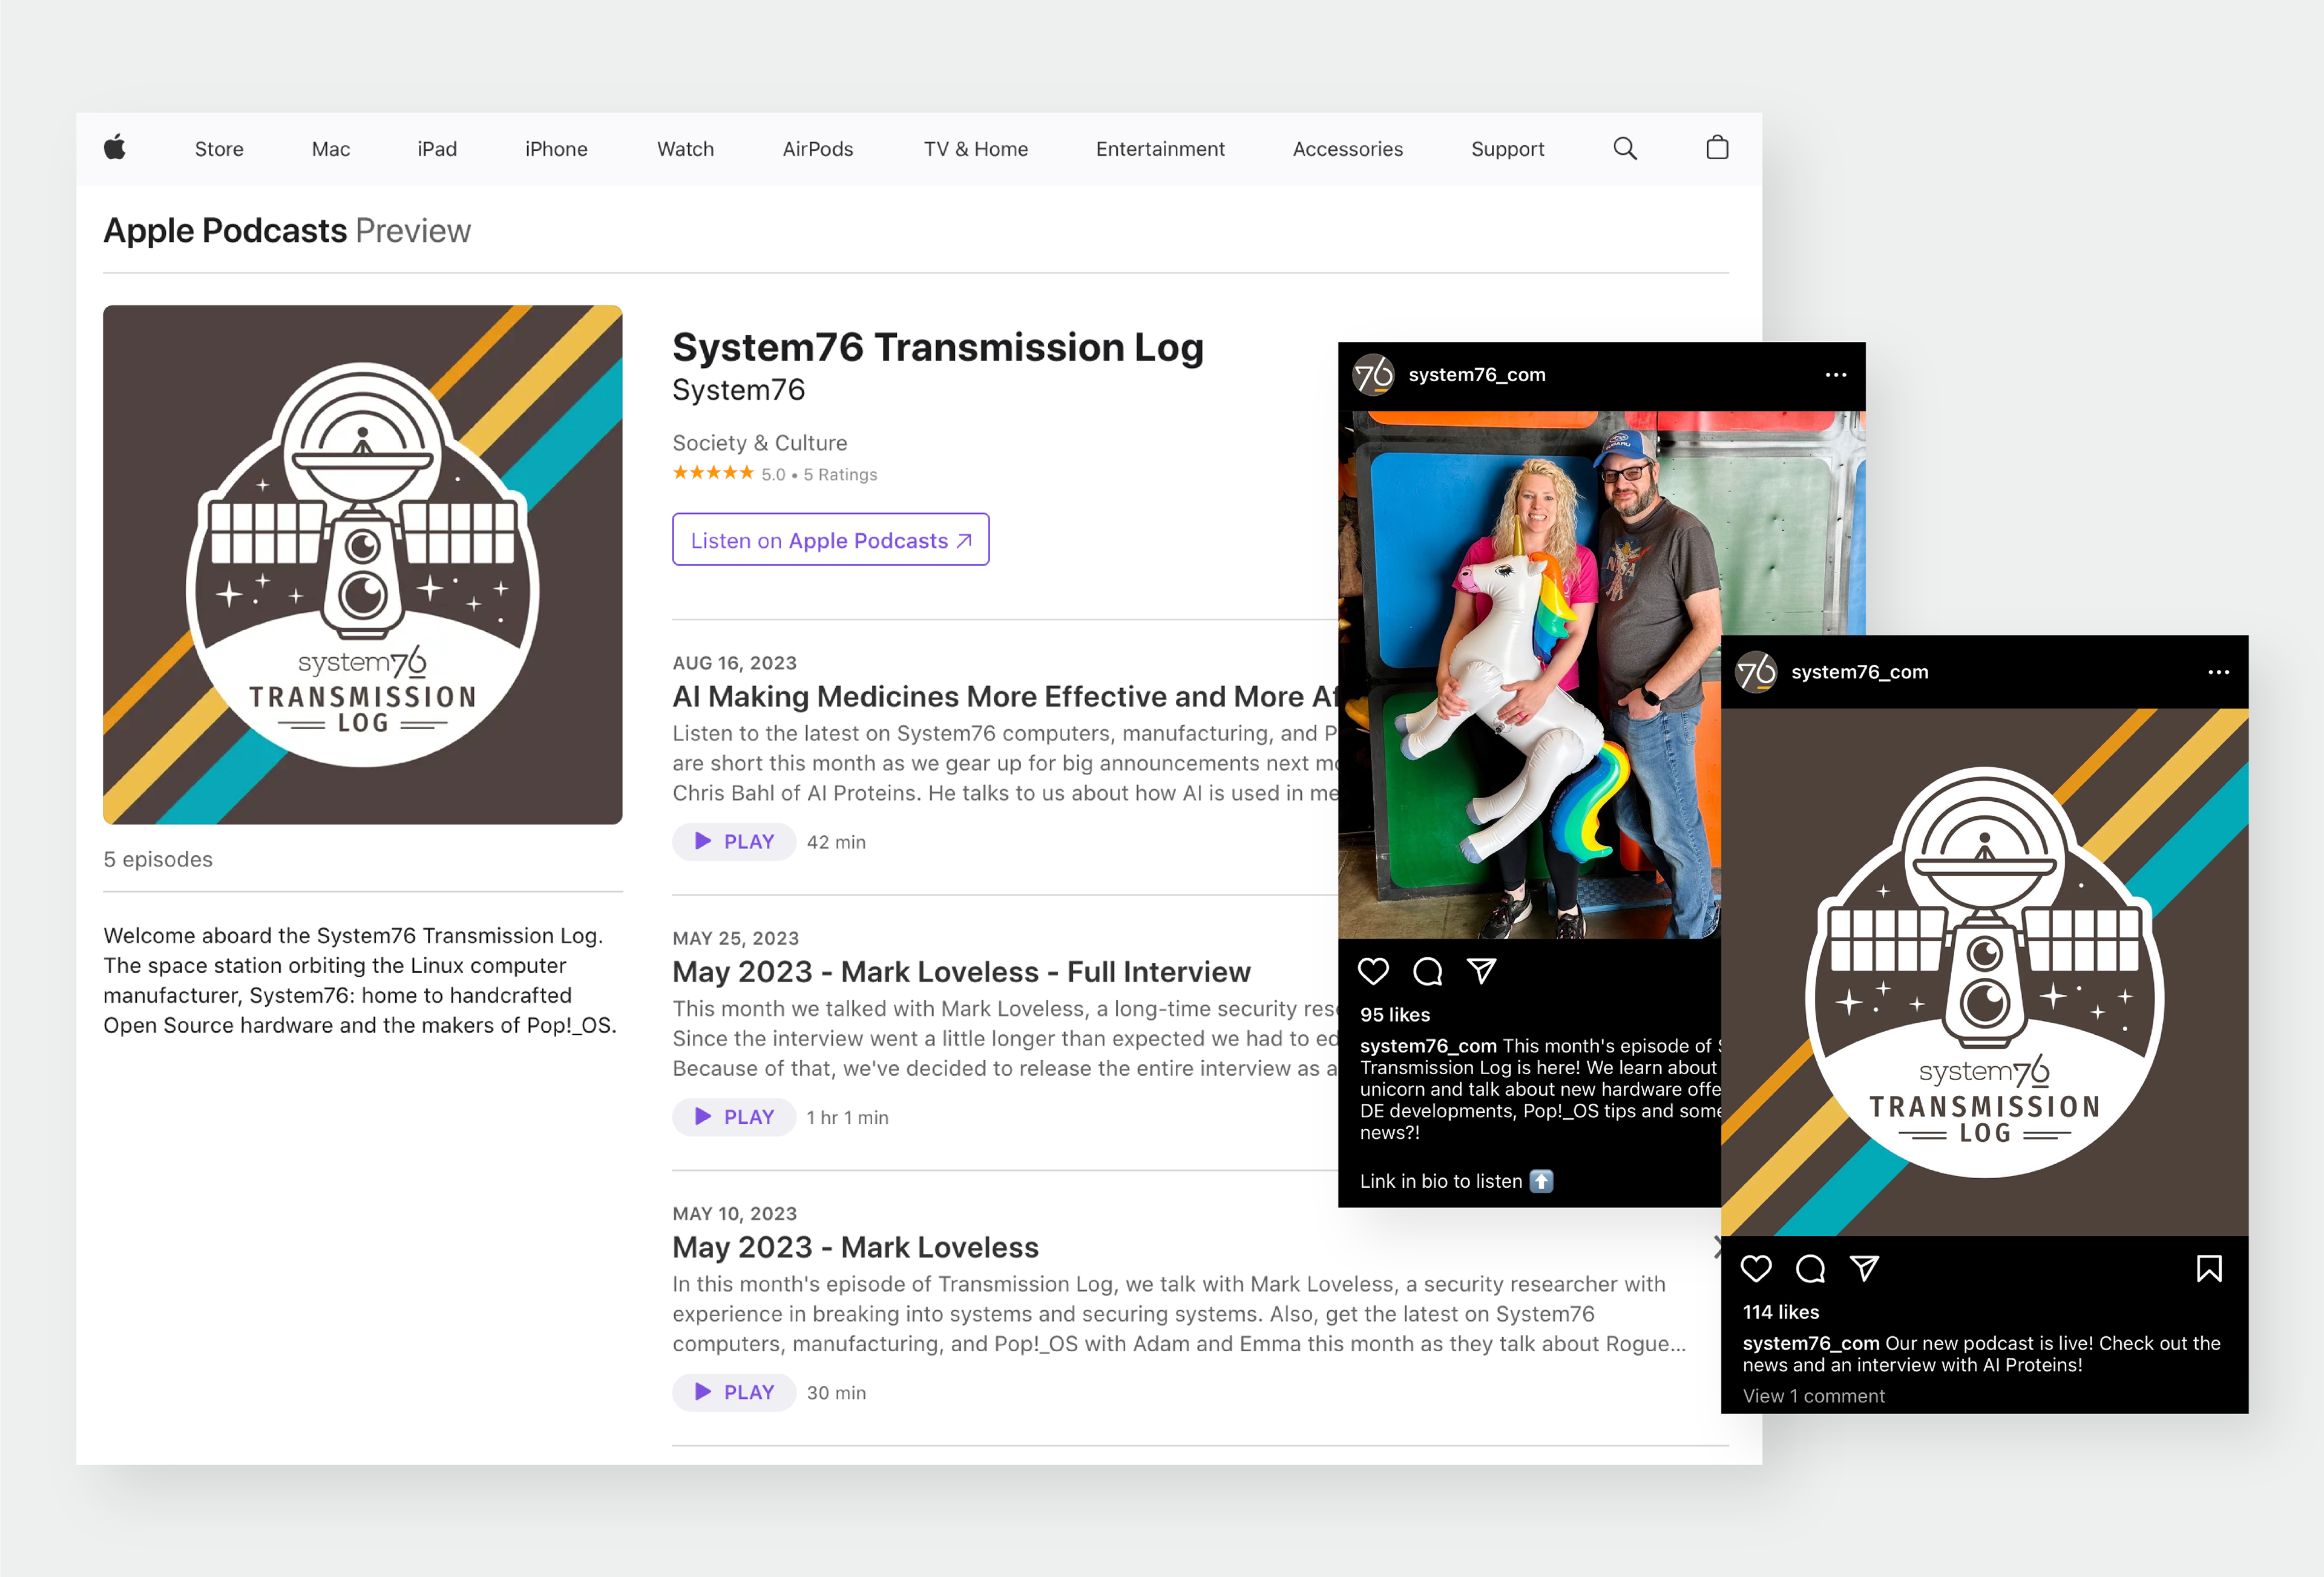This screenshot has height=1577, width=2324.
Task: Click the AUG 16, 2023 date
Action: (735, 663)
